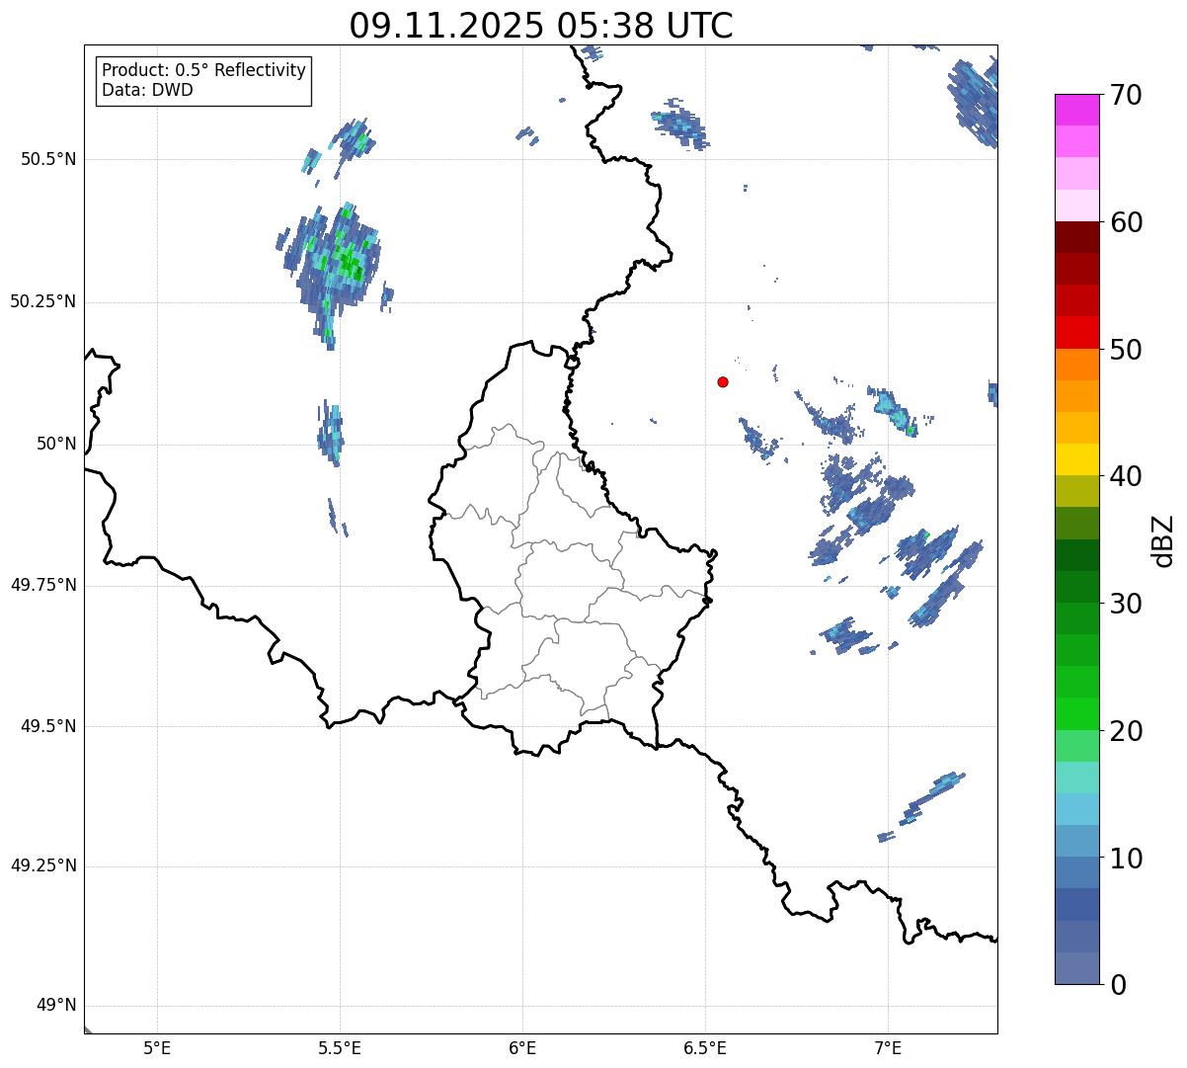
Task: Click the "5.5°E" longitude label
Action: pyautogui.click(x=340, y=1048)
